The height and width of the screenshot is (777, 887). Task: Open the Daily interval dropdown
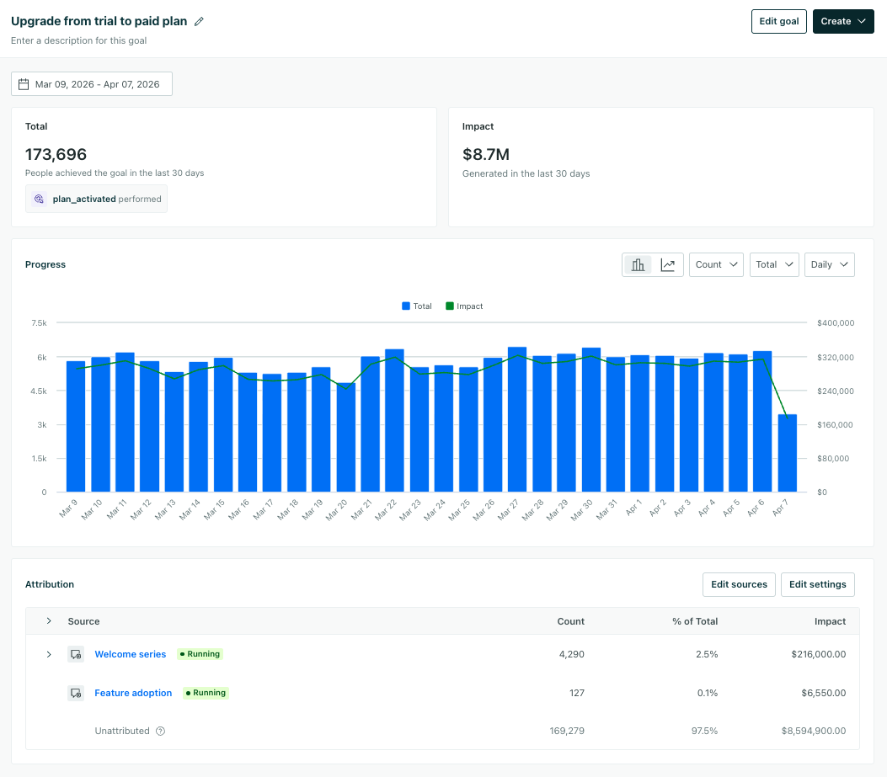coord(829,265)
